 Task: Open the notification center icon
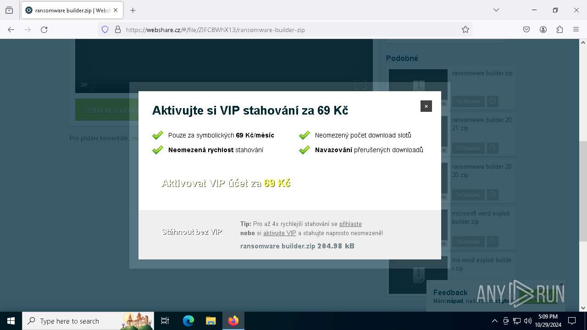(572, 321)
